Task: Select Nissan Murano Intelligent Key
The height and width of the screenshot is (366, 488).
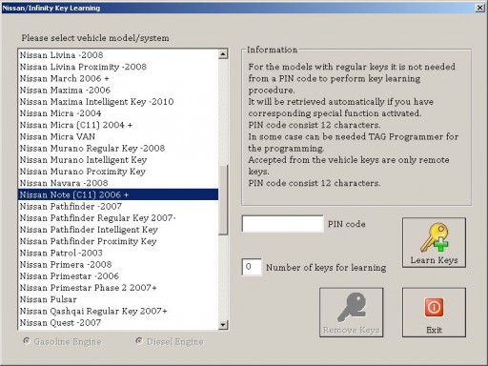Action: point(118,160)
